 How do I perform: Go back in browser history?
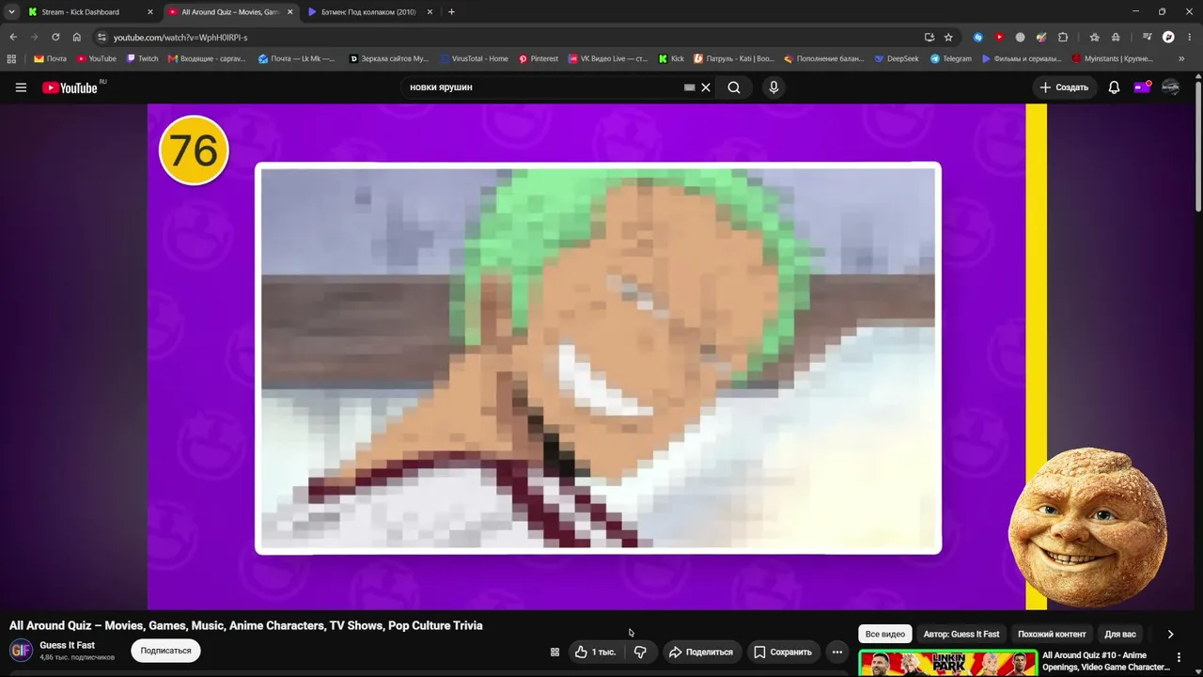13,37
